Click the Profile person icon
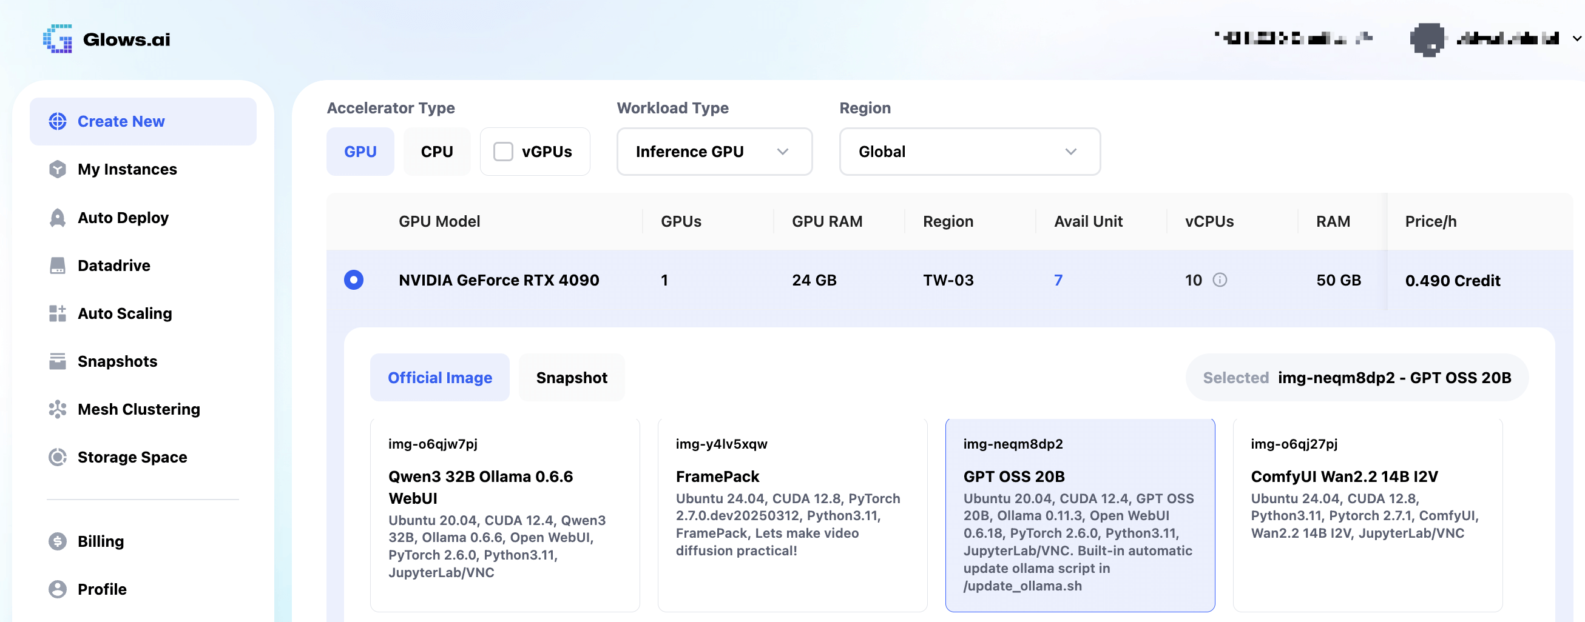This screenshot has width=1585, height=622. tap(58, 589)
